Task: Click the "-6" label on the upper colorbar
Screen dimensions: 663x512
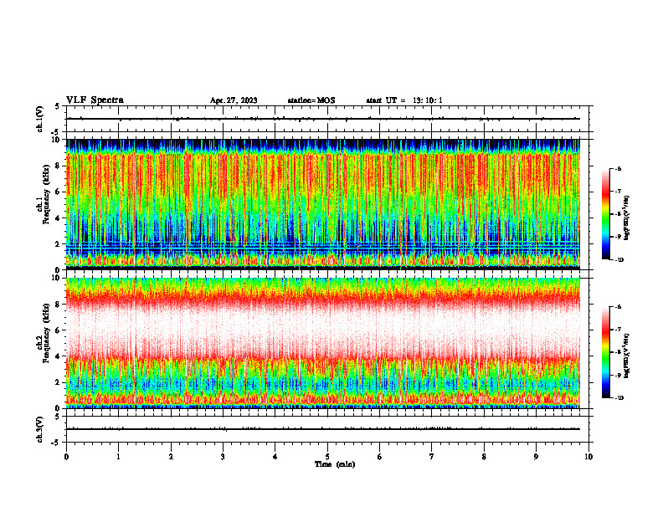Action: 618,169
